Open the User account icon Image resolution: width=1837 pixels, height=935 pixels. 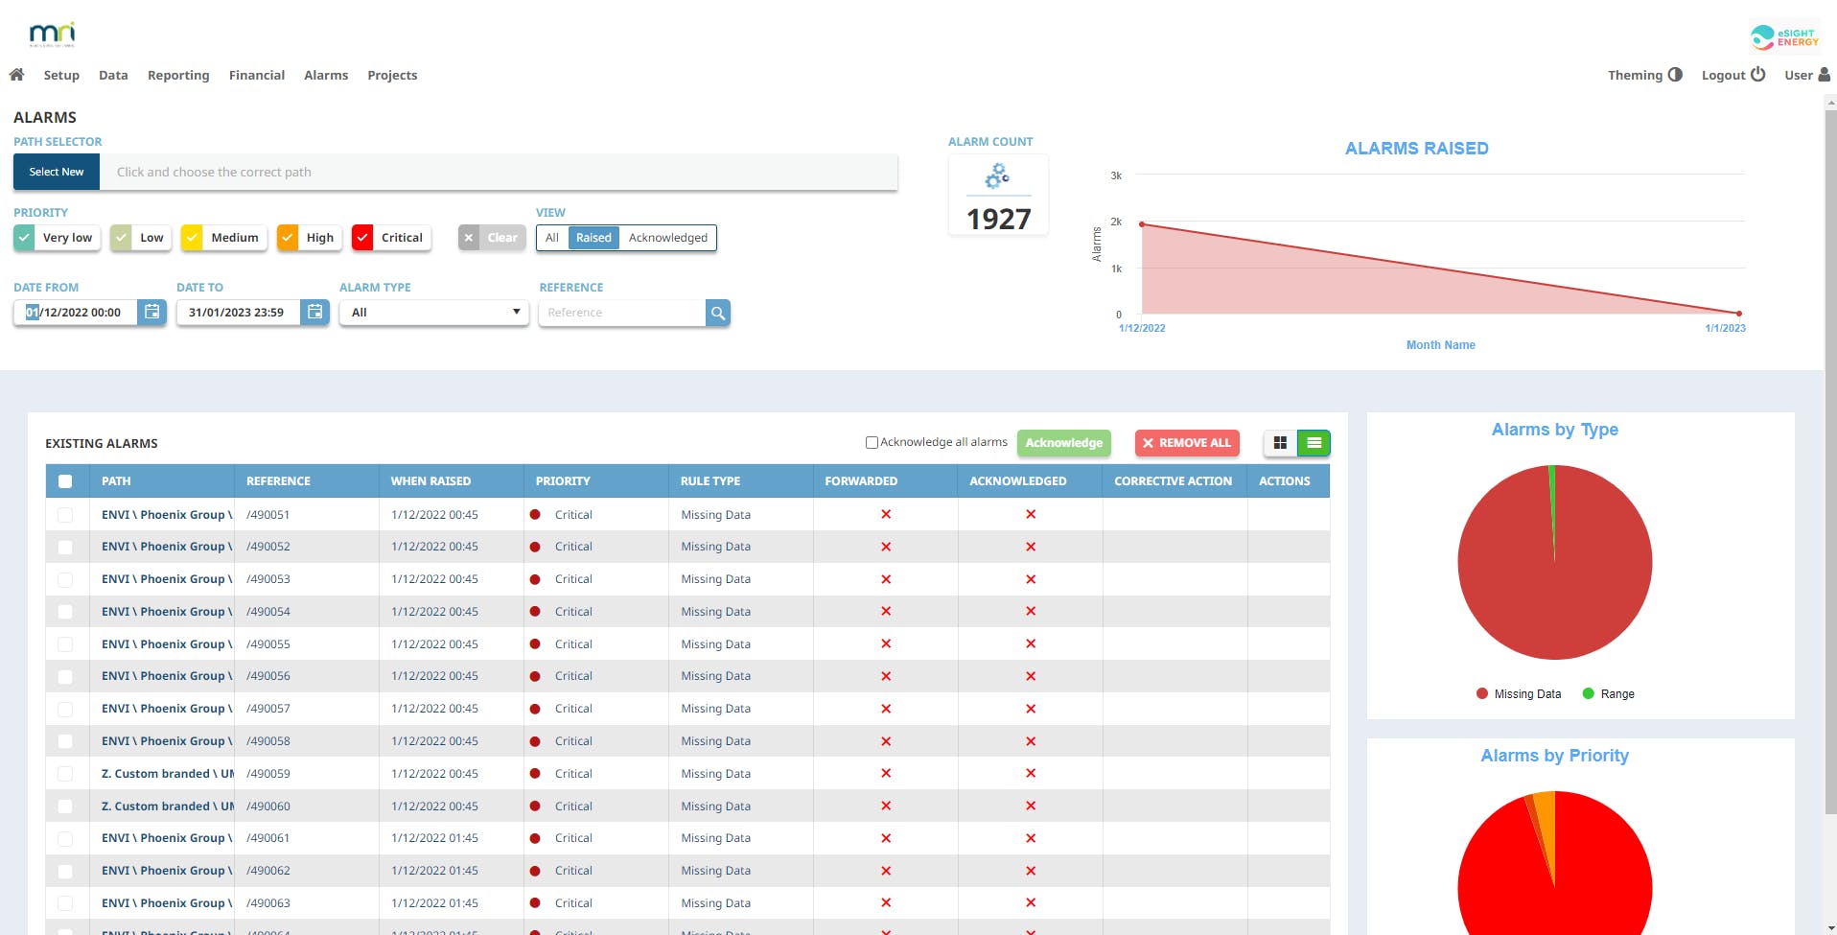(1825, 74)
